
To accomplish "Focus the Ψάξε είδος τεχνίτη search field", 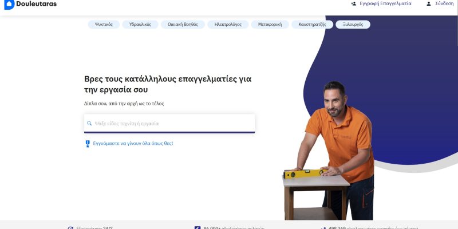I will tap(169, 123).
